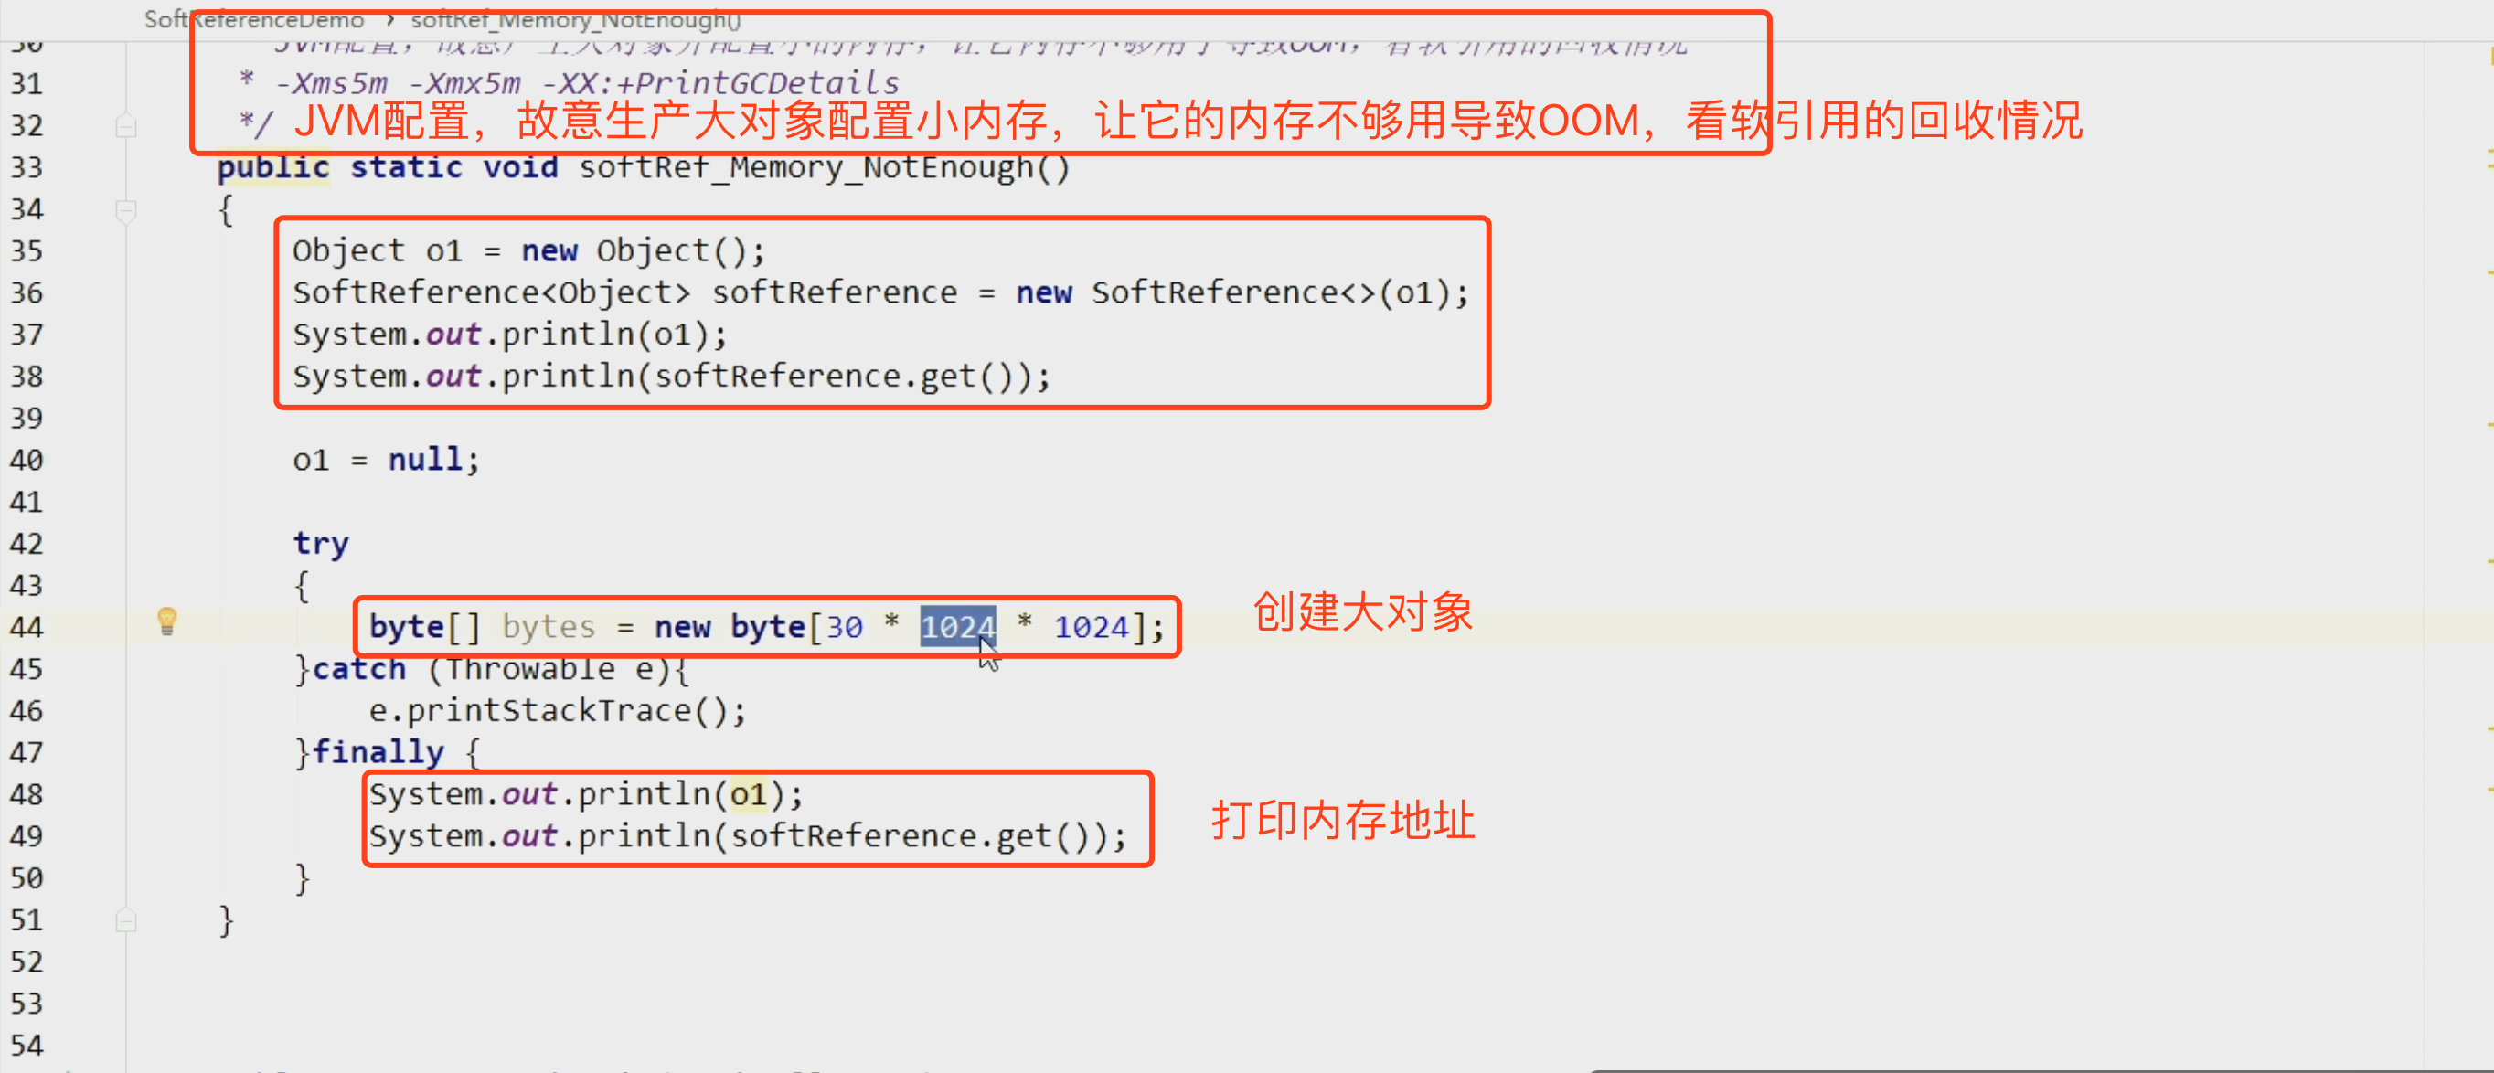Click the highlighted 1024 value at line 44
The image size is (2494, 1073).
(x=954, y=625)
